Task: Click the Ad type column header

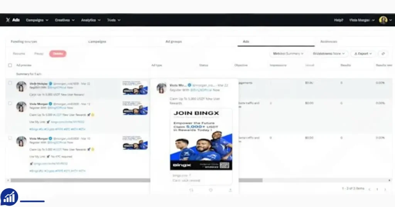Action: pos(157,65)
